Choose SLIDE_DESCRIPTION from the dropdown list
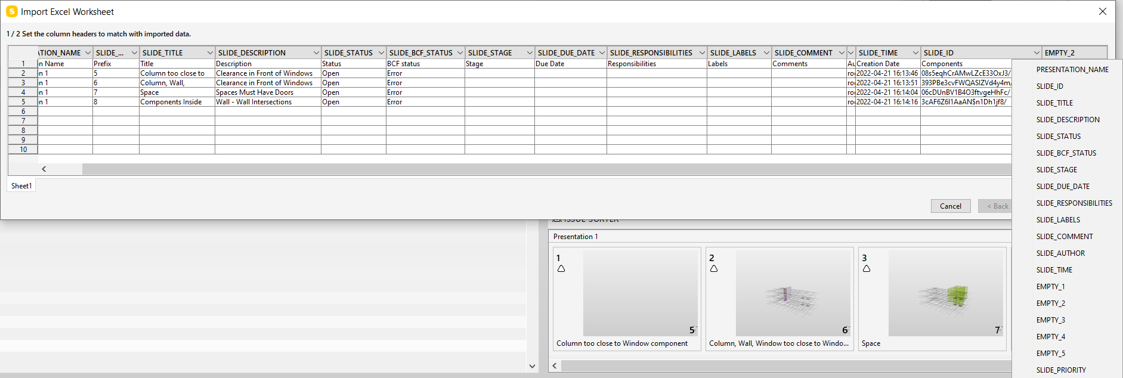This screenshot has width=1123, height=378. coord(1068,120)
